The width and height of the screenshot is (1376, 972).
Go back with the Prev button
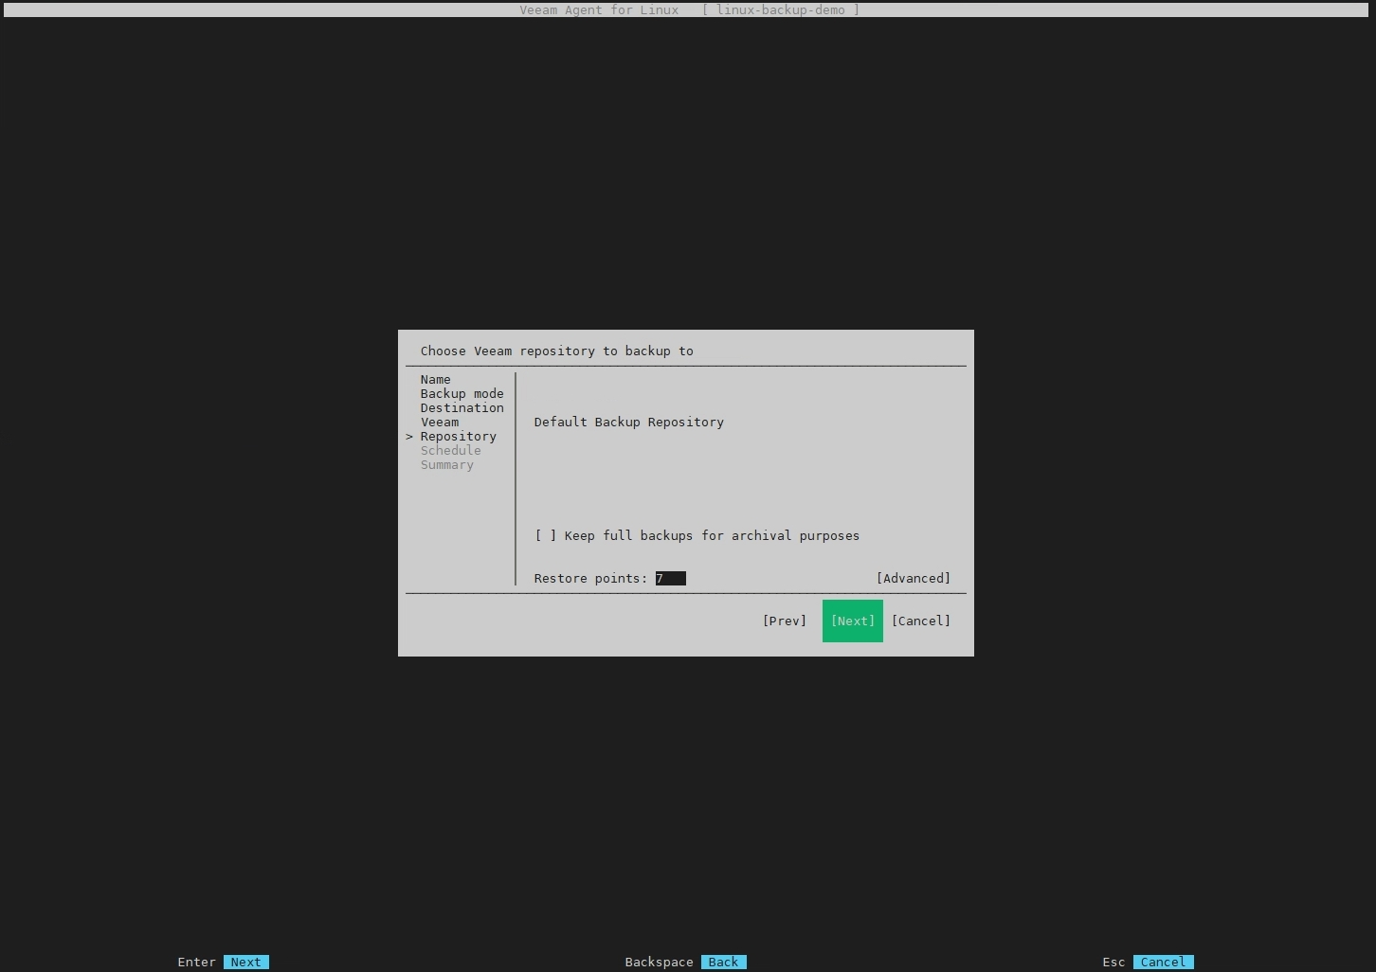784,621
